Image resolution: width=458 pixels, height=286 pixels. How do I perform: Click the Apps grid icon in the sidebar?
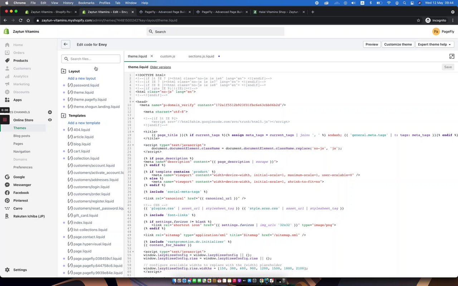(7, 100)
